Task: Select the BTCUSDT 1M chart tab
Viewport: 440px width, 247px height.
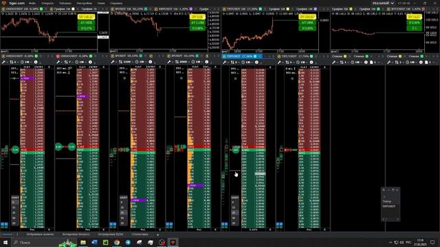Action: point(406,9)
